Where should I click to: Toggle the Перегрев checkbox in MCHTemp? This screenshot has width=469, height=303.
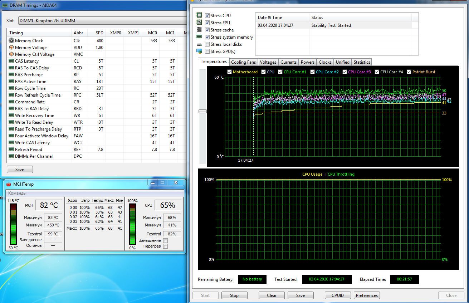pos(165,246)
